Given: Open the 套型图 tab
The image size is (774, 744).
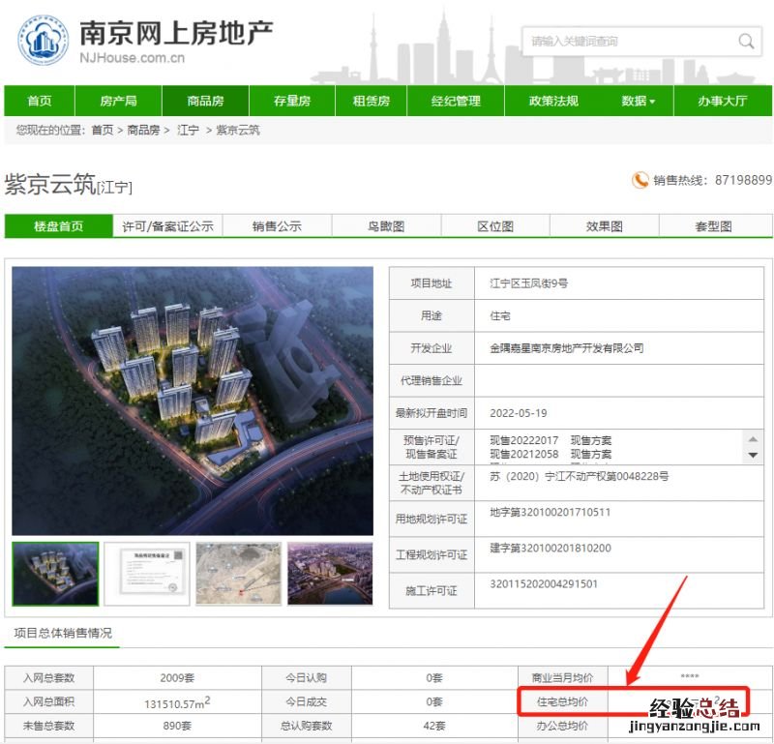Looking at the screenshot, I should 713,226.
